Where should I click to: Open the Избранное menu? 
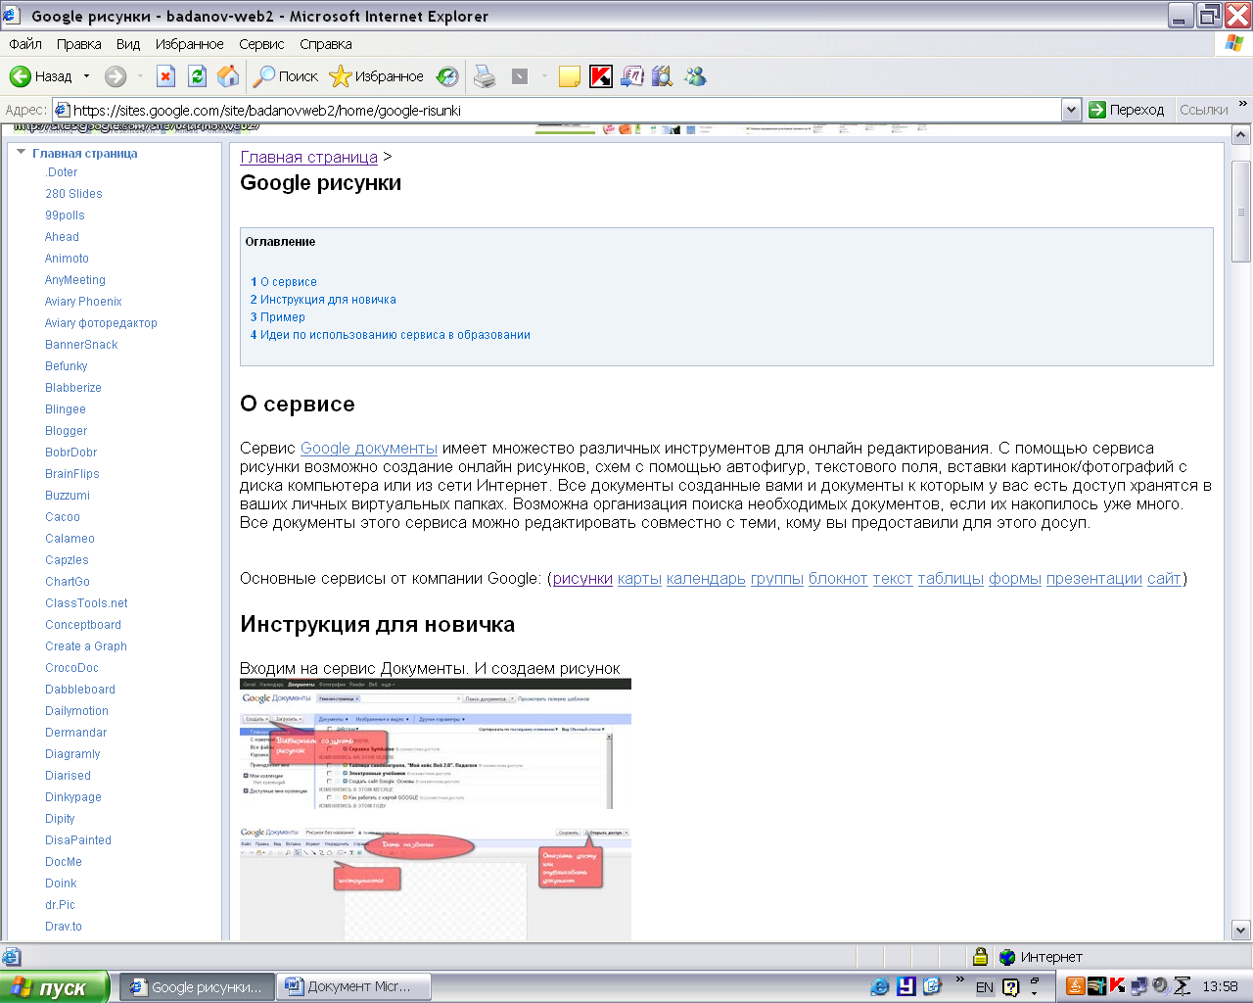[x=189, y=44]
